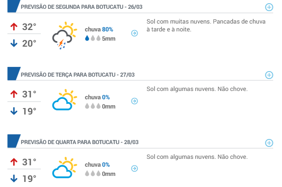Click the partly cloudy icon for Wednesday
Viewport: 282px width, 187px height.
pos(64,168)
